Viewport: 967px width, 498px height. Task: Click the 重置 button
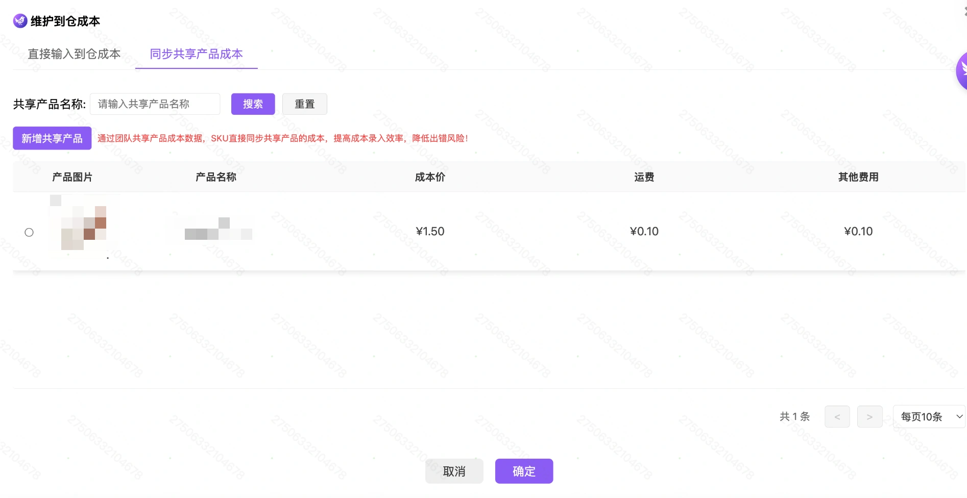(x=305, y=104)
